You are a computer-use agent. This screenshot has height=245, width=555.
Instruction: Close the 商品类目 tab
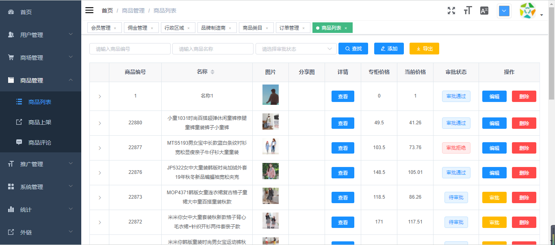coord(267,28)
